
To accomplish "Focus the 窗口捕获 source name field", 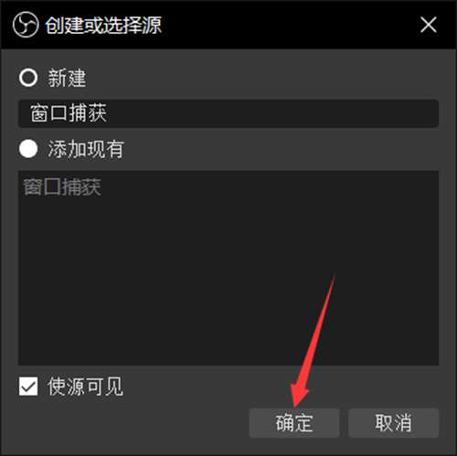I will [x=228, y=113].
